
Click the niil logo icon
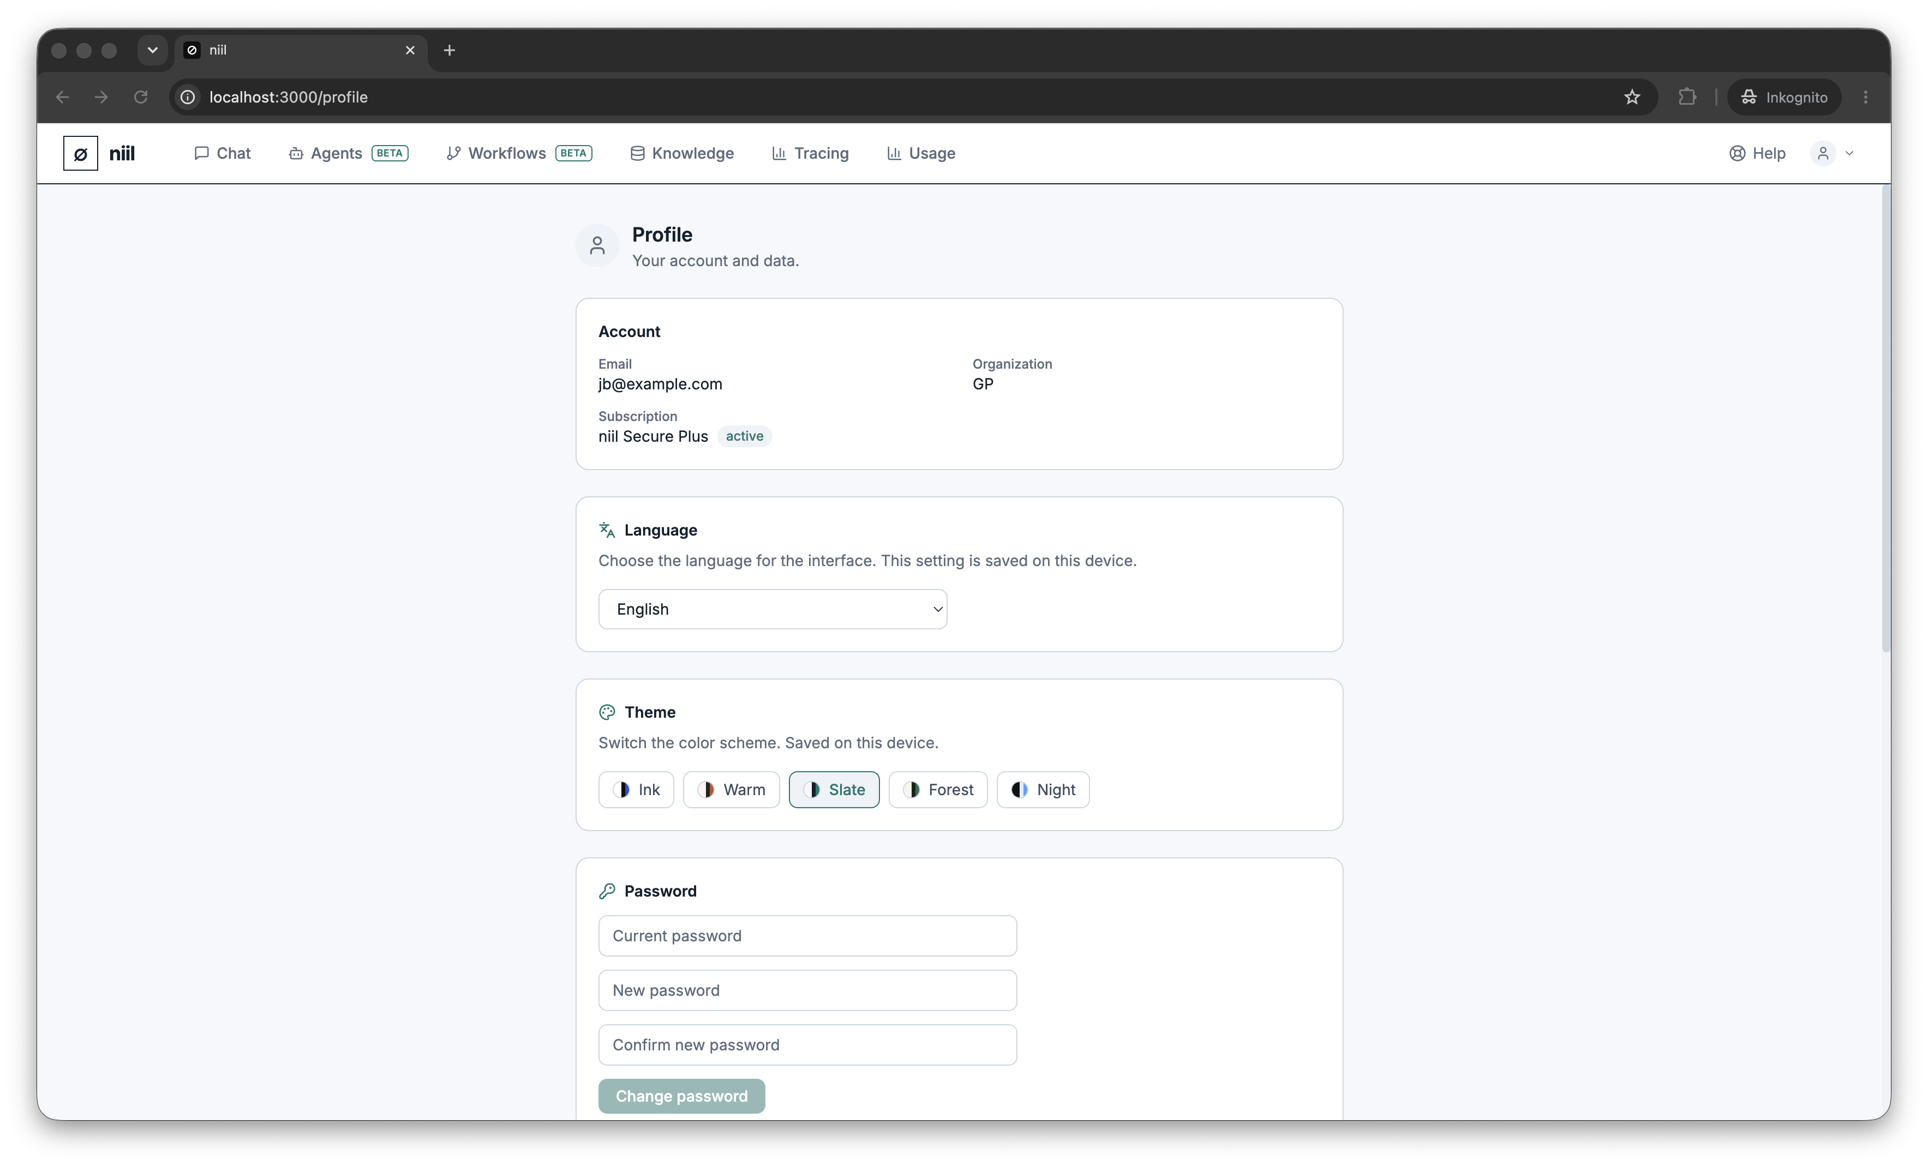[81, 153]
